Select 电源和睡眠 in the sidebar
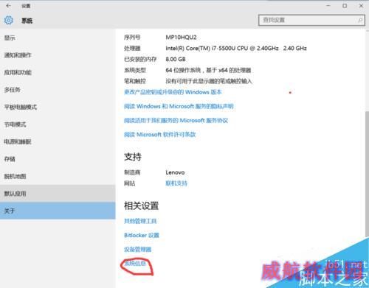 click(58, 141)
